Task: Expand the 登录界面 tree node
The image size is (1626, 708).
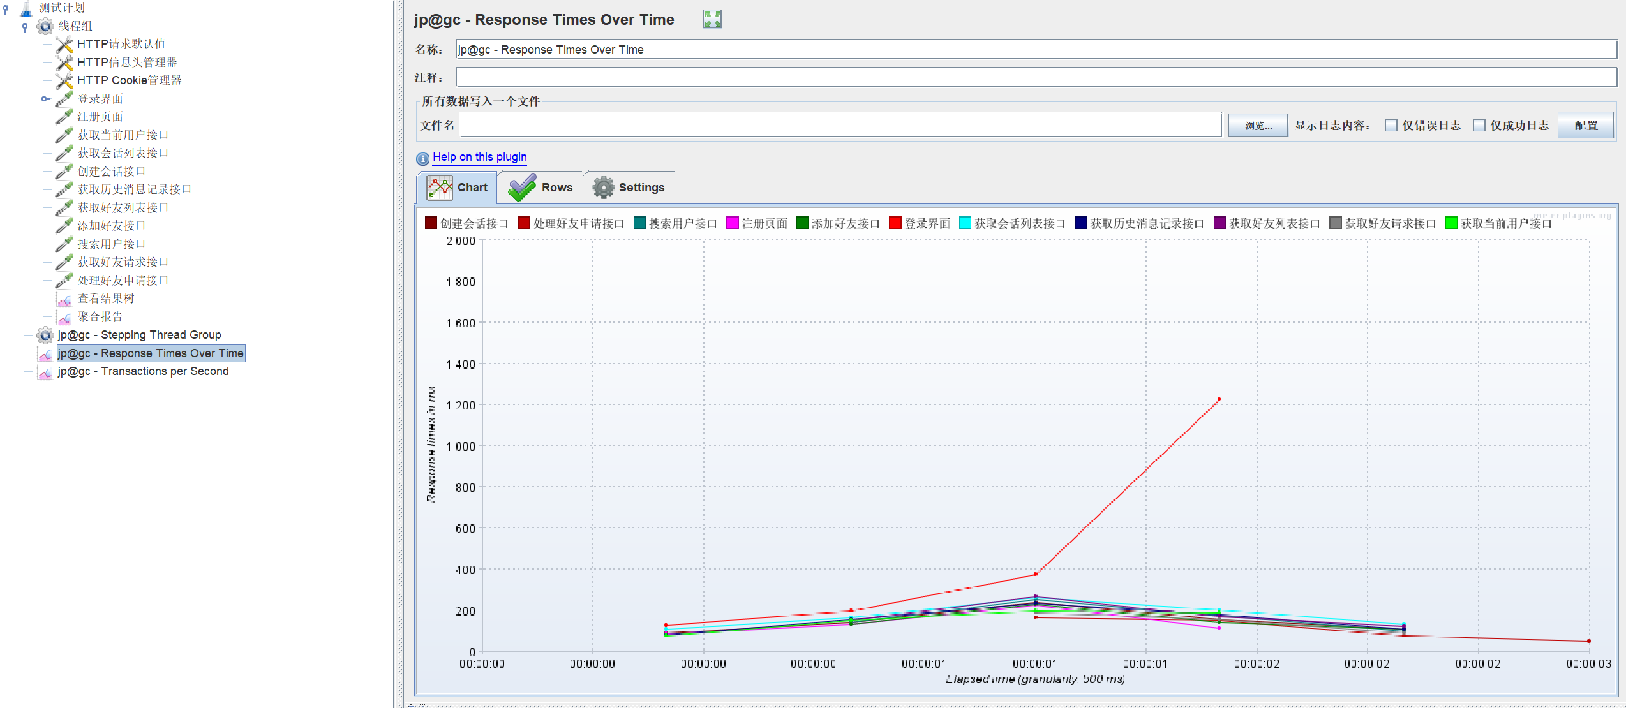Action: pos(45,99)
